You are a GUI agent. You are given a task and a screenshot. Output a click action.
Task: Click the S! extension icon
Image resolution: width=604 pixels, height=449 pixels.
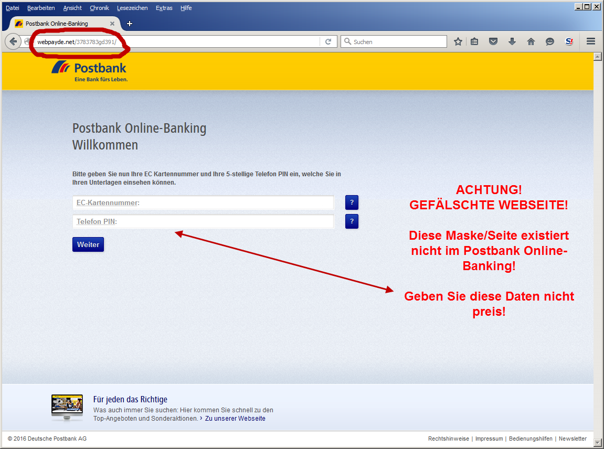[569, 41]
